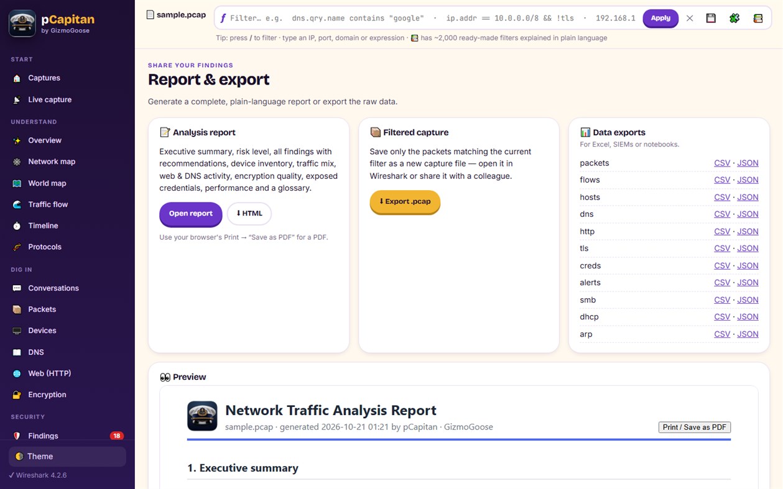This screenshot has height=489, width=783.
Task: Open the Theme switcher button
Action: tap(67, 457)
